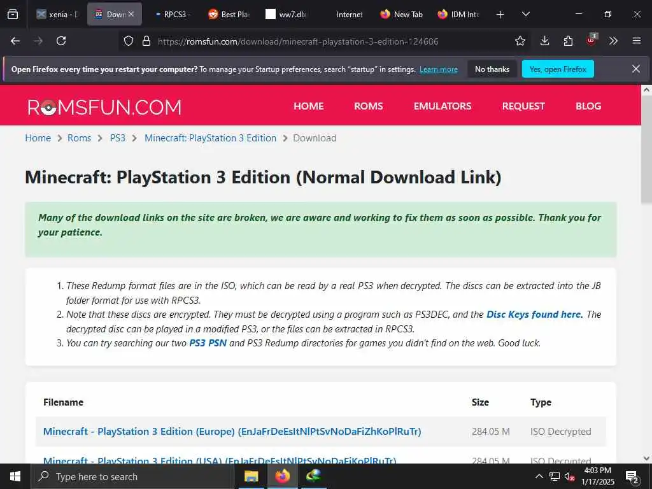Follow the Disc Keys found here link
This screenshot has width=652, height=489.
tap(534, 315)
